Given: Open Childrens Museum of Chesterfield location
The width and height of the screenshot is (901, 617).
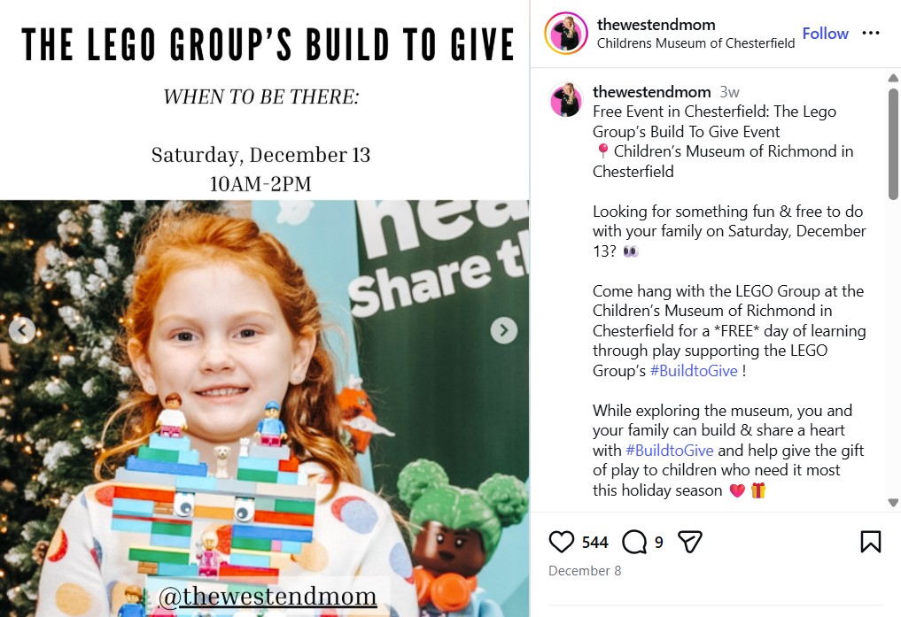Looking at the screenshot, I should (x=695, y=43).
